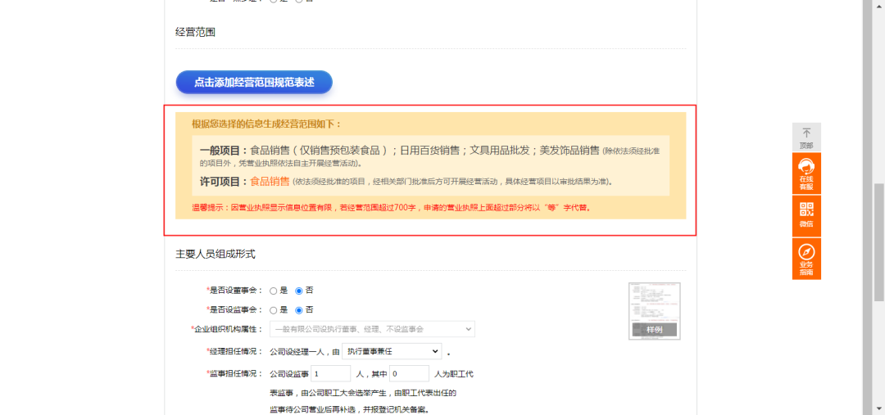Click the orange 食品销售 licensed item text
Image resolution: width=885 pixels, height=415 pixels.
pos(270,182)
